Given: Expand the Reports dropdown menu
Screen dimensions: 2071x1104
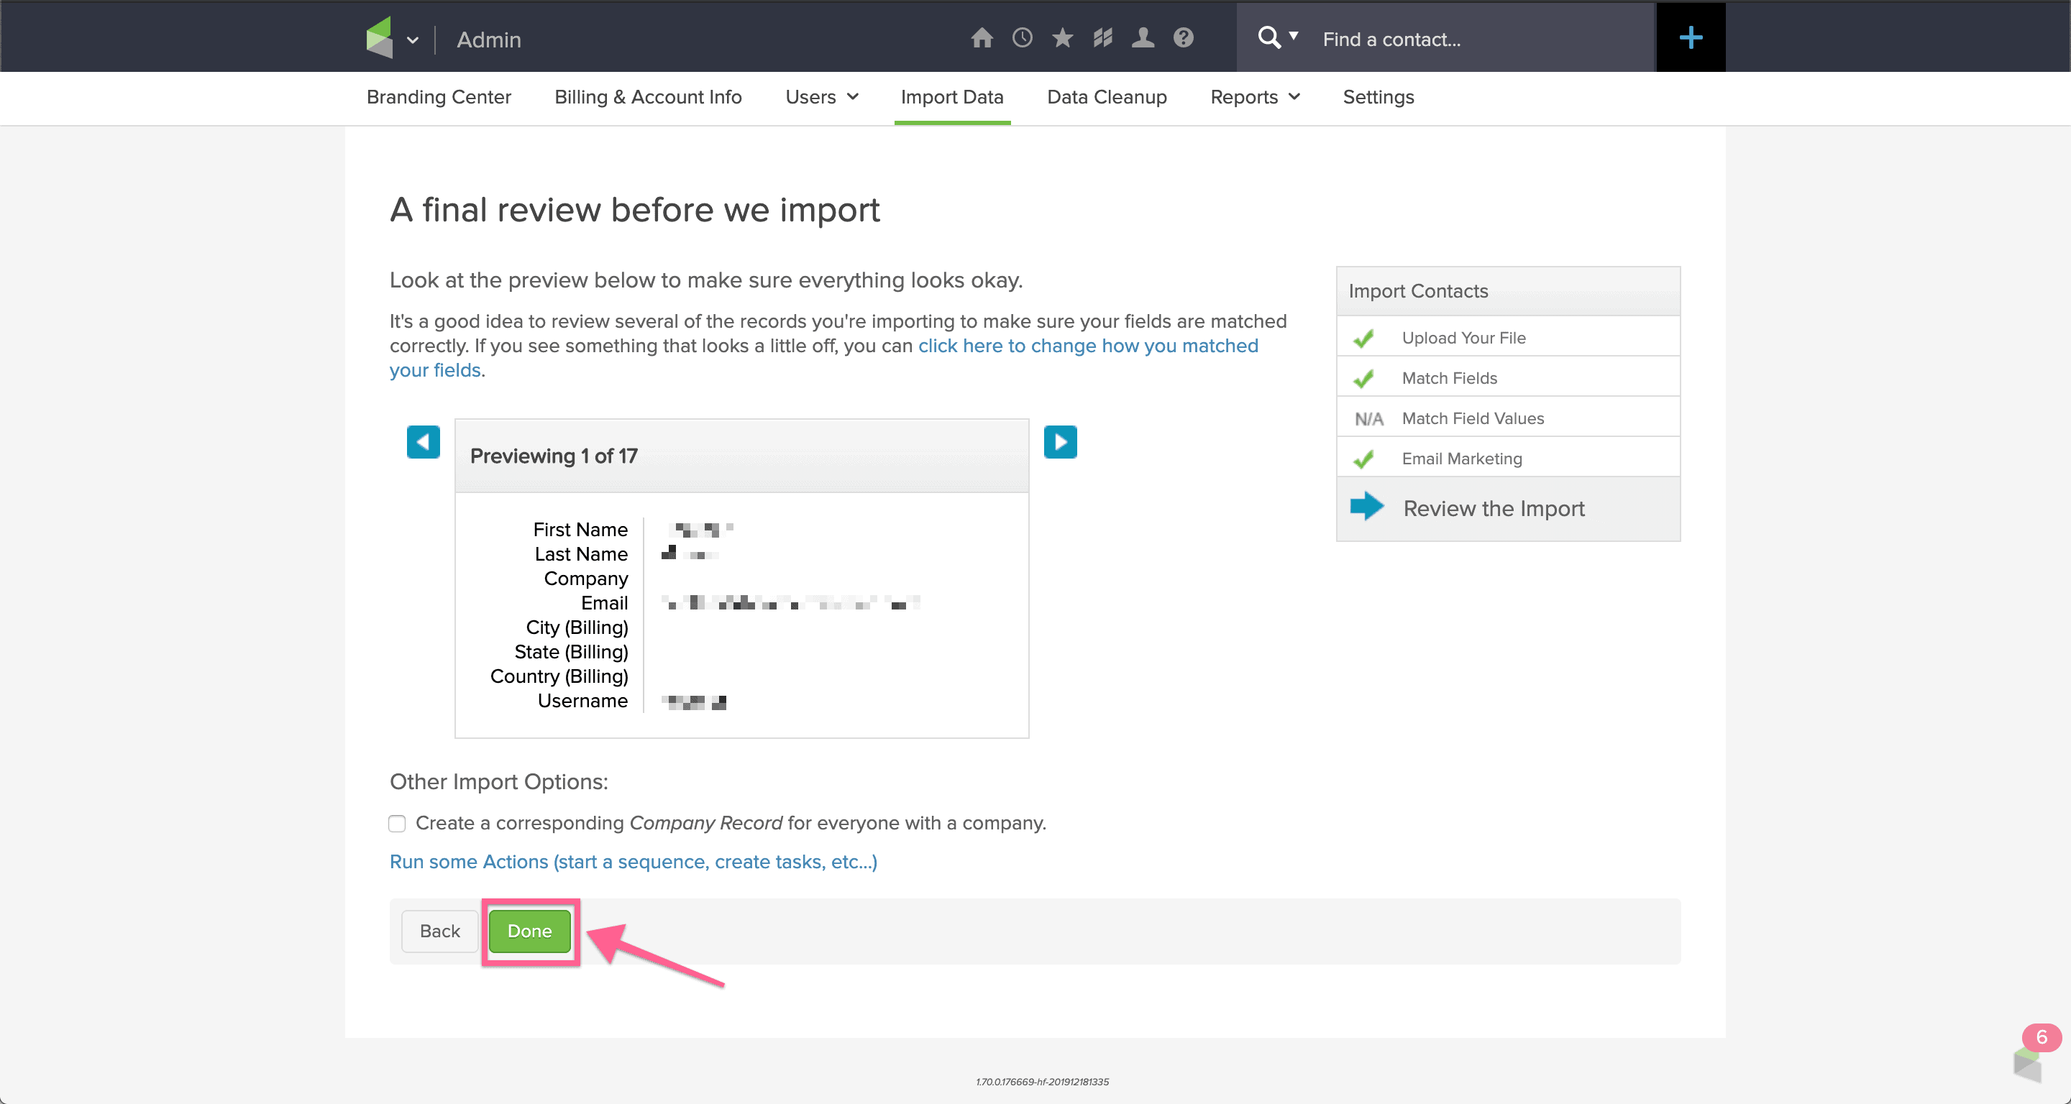Looking at the screenshot, I should click(1255, 97).
